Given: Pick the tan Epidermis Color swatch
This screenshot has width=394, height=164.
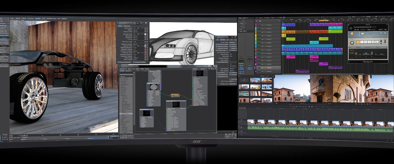Looking at the screenshot, I should 145,46.
